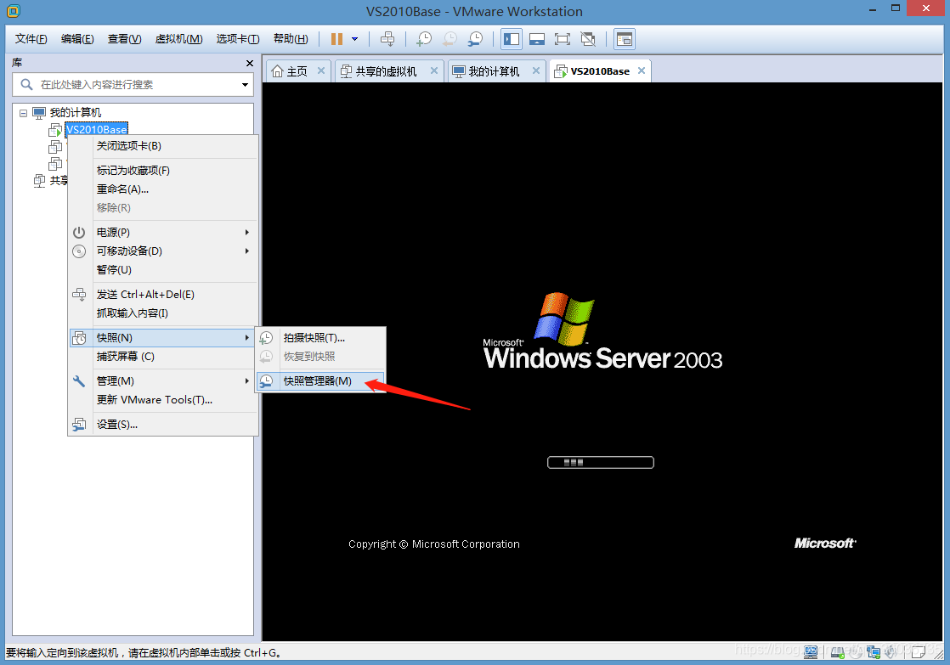
Task: Open the 编辑(E) menu
Action: [77, 39]
